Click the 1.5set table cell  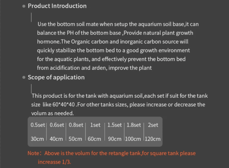(x=114, y=125)
